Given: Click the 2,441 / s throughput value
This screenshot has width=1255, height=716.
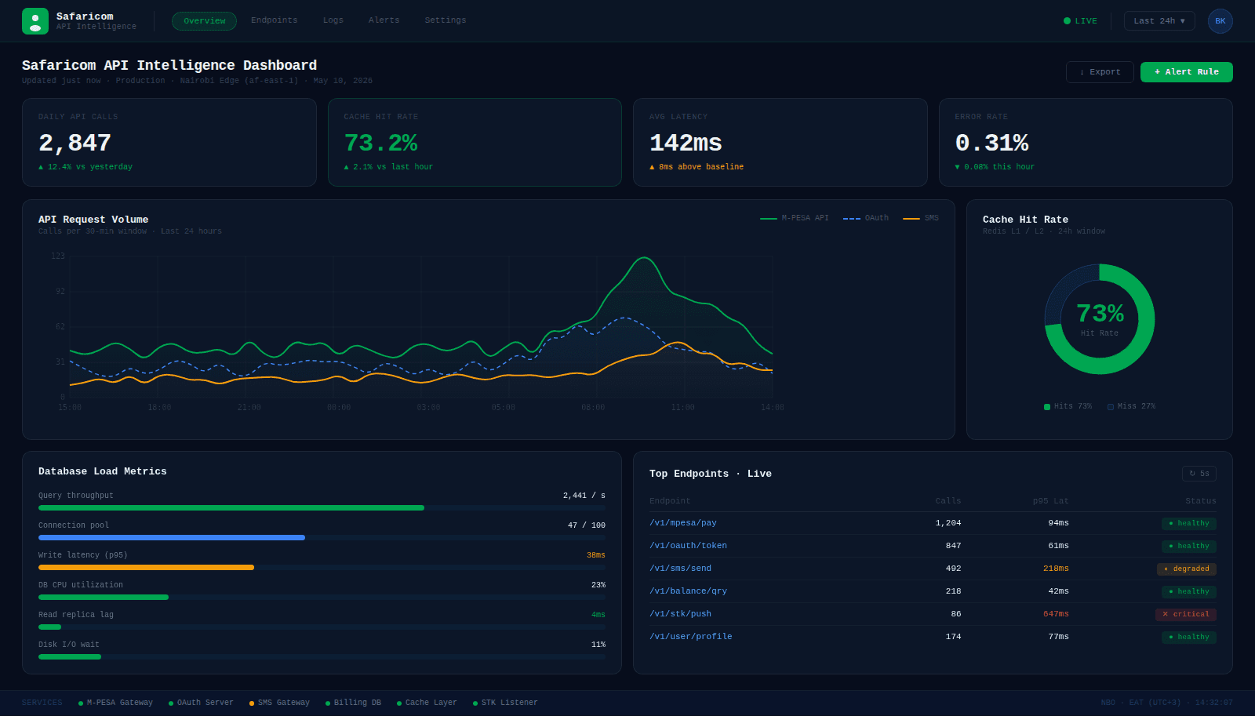Looking at the screenshot, I should pos(584,496).
